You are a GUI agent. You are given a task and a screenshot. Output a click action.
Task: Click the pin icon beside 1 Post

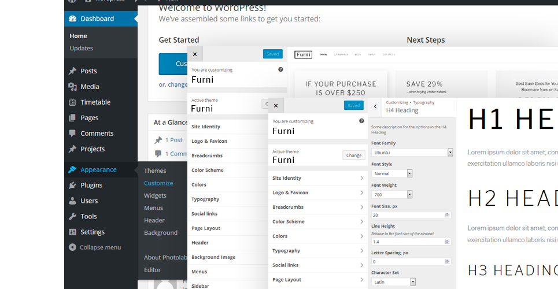point(158,140)
